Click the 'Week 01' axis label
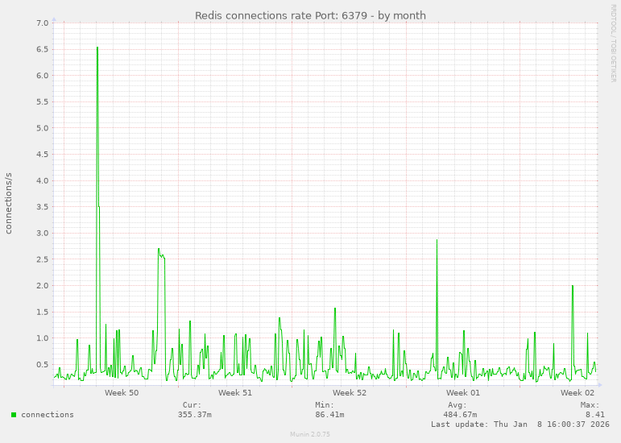 pyautogui.click(x=463, y=393)
